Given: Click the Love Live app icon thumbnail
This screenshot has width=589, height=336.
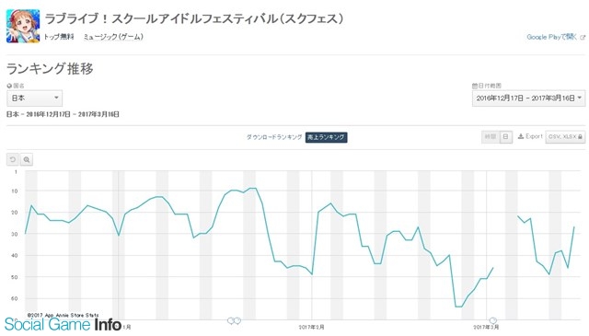Looking at the screenshot, I should (x=22, y=27).
